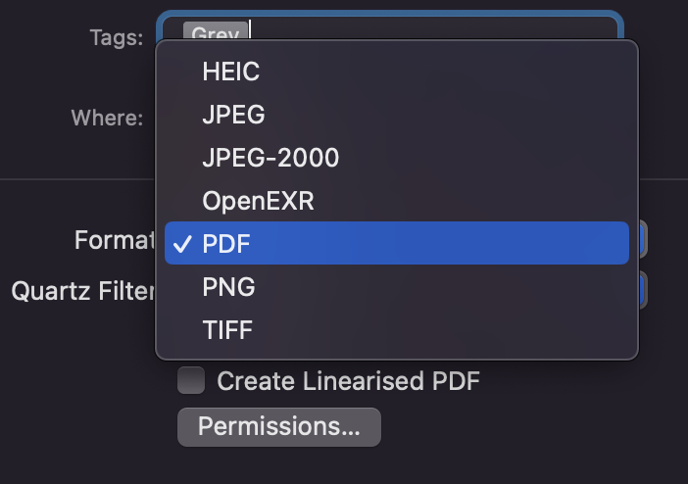Click the Format label
Screen dimensions: 688x484
coord(115,240)
